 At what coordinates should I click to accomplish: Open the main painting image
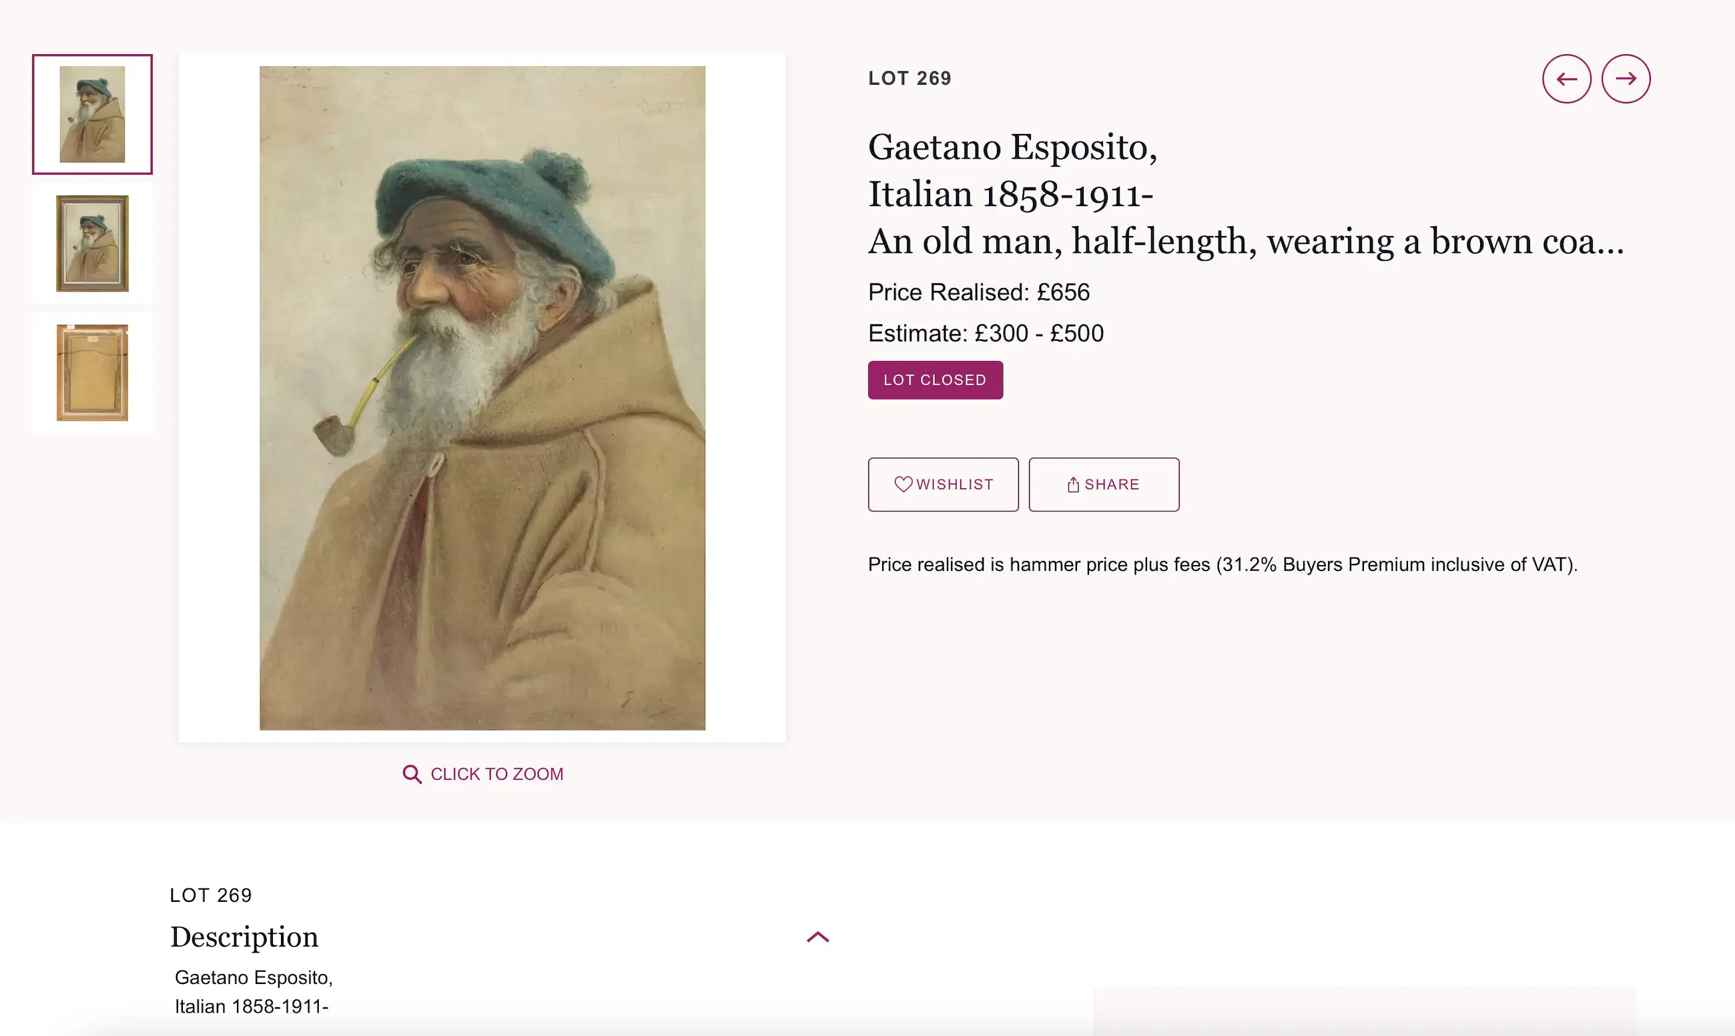[482, 398]
